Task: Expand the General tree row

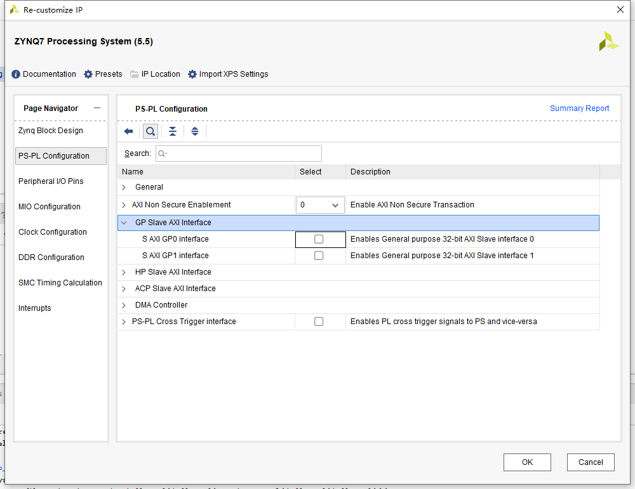Action: 124,187
